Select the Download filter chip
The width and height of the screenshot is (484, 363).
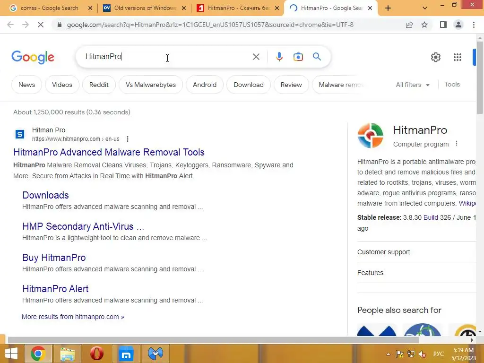pos(249,85)
